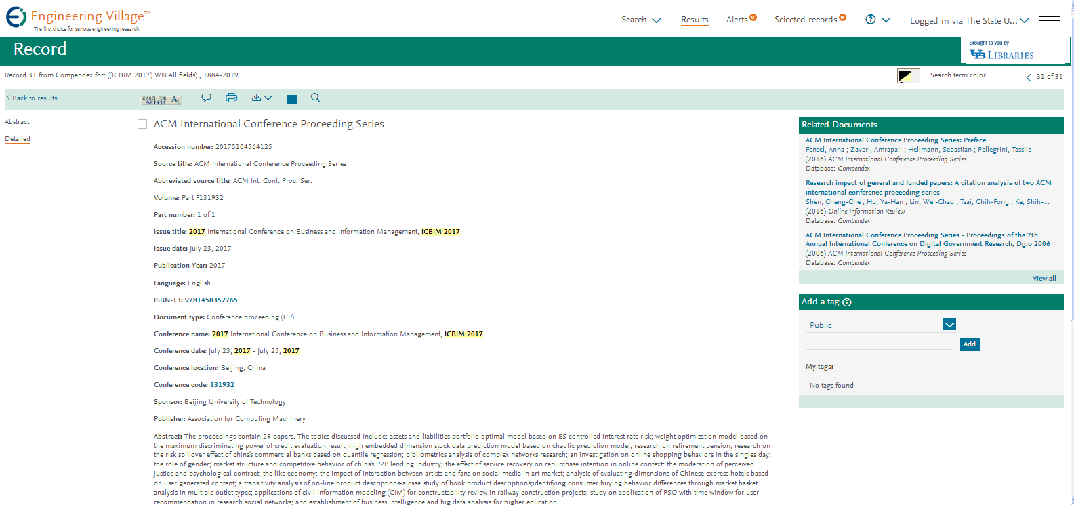This screenshot has width=1074, height=505.
Task: Click the Volume Part F131932 value
Action: tap(203, 198)
